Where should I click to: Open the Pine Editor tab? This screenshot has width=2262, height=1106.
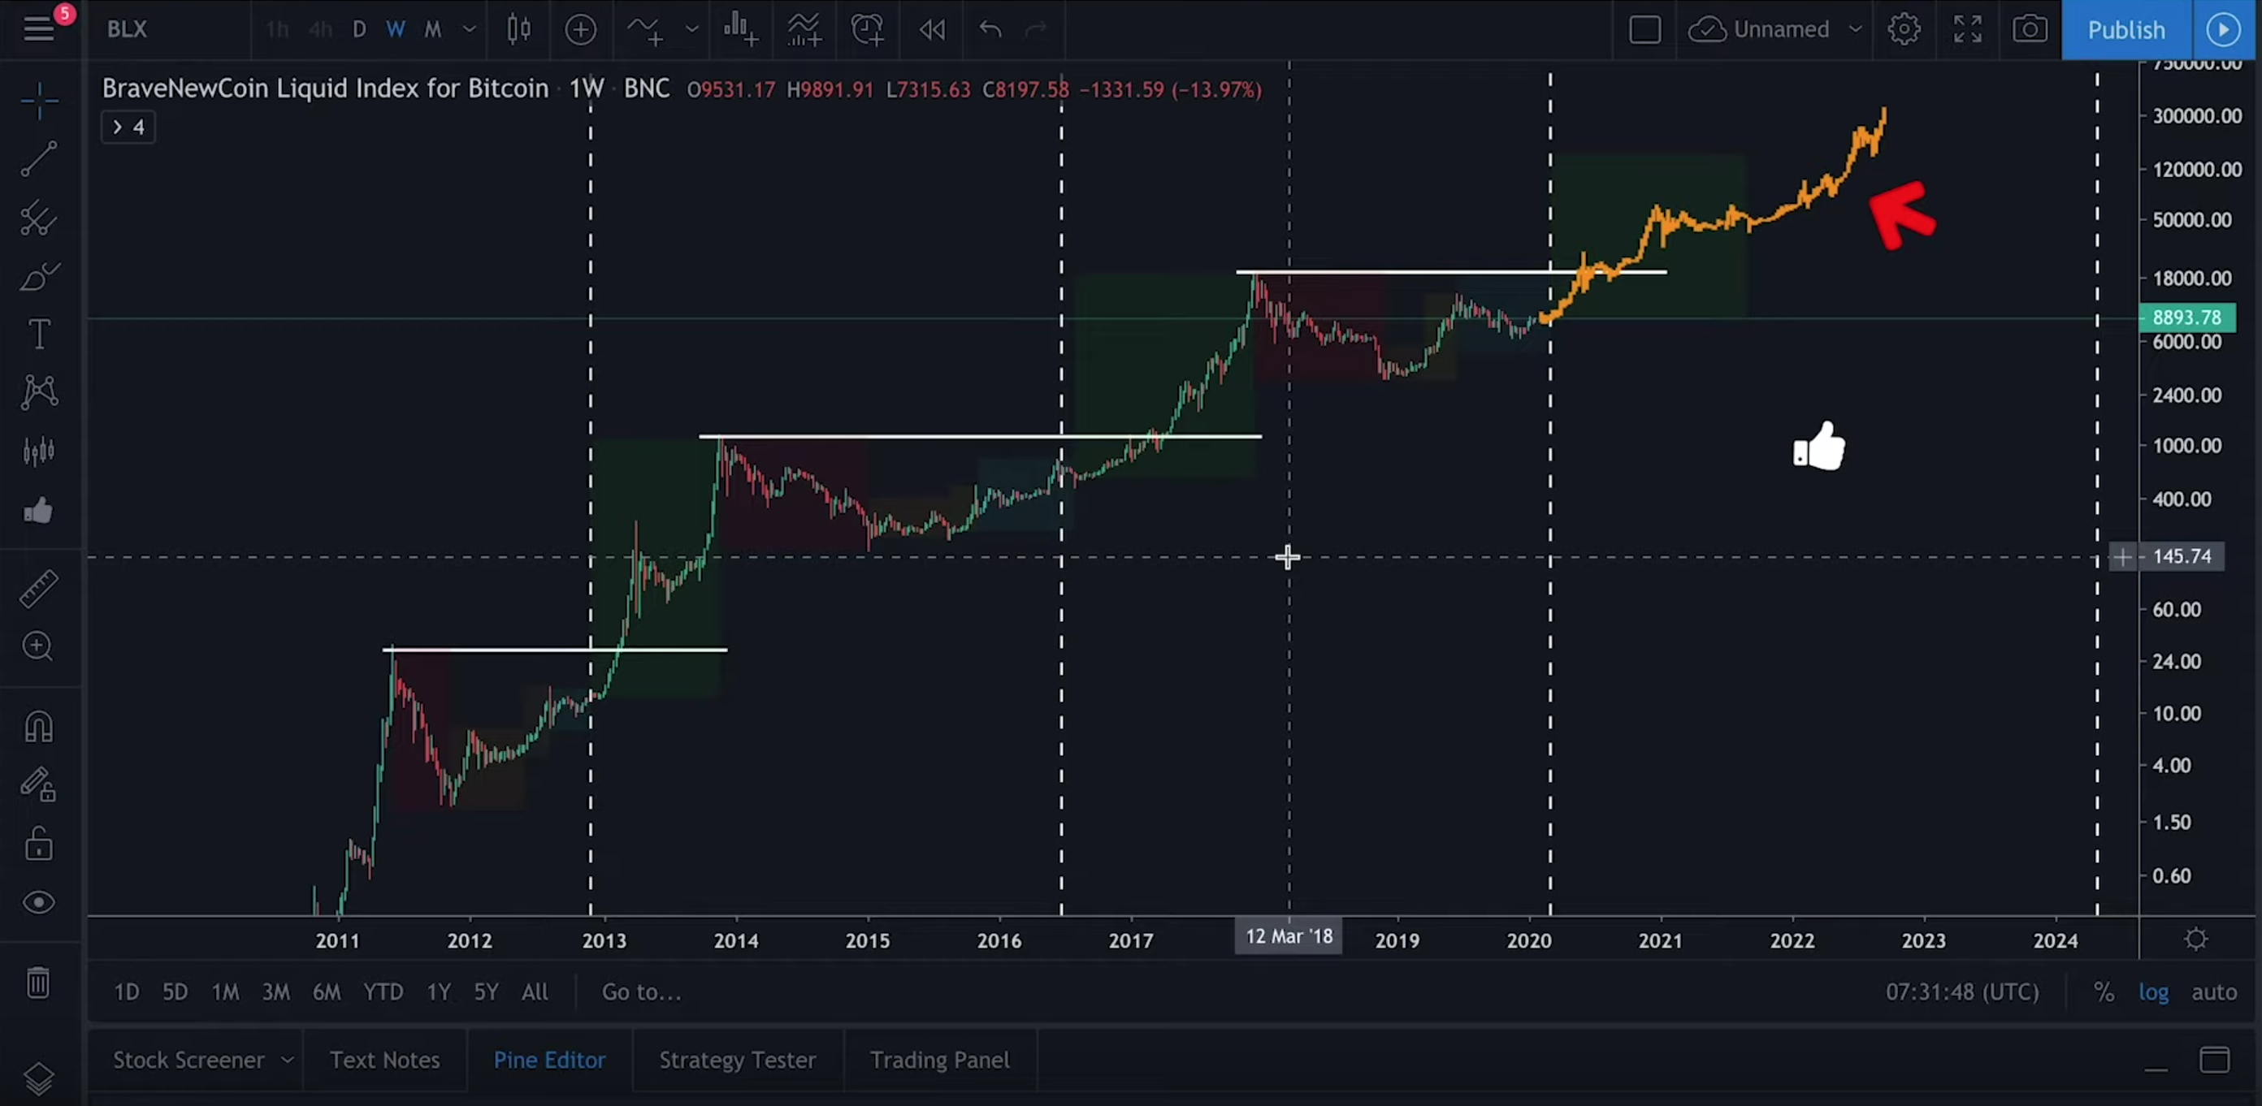click(550, 1061)
